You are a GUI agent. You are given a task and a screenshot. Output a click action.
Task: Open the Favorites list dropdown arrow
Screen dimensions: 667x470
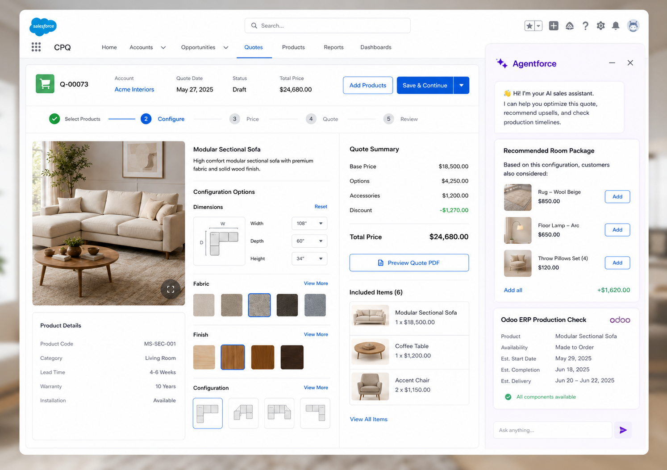(x=538, y=26)
